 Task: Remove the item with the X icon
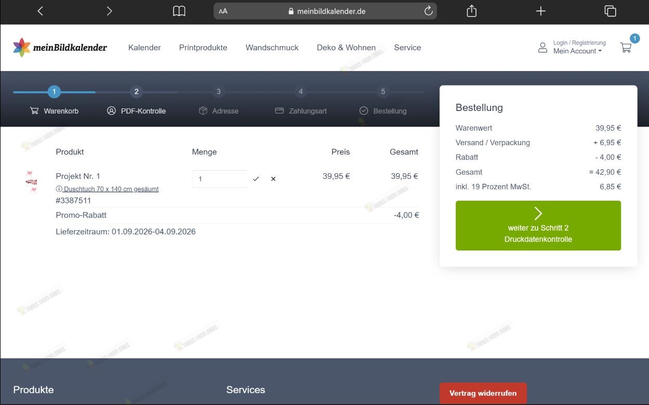pos(273,179)
